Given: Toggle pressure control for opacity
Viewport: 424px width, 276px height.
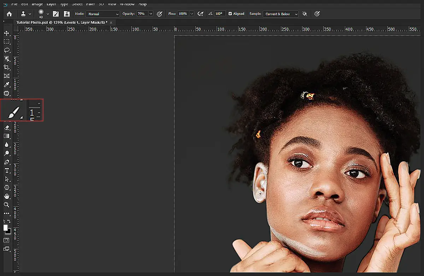Looking at the screenshot, I should point(159,14).
